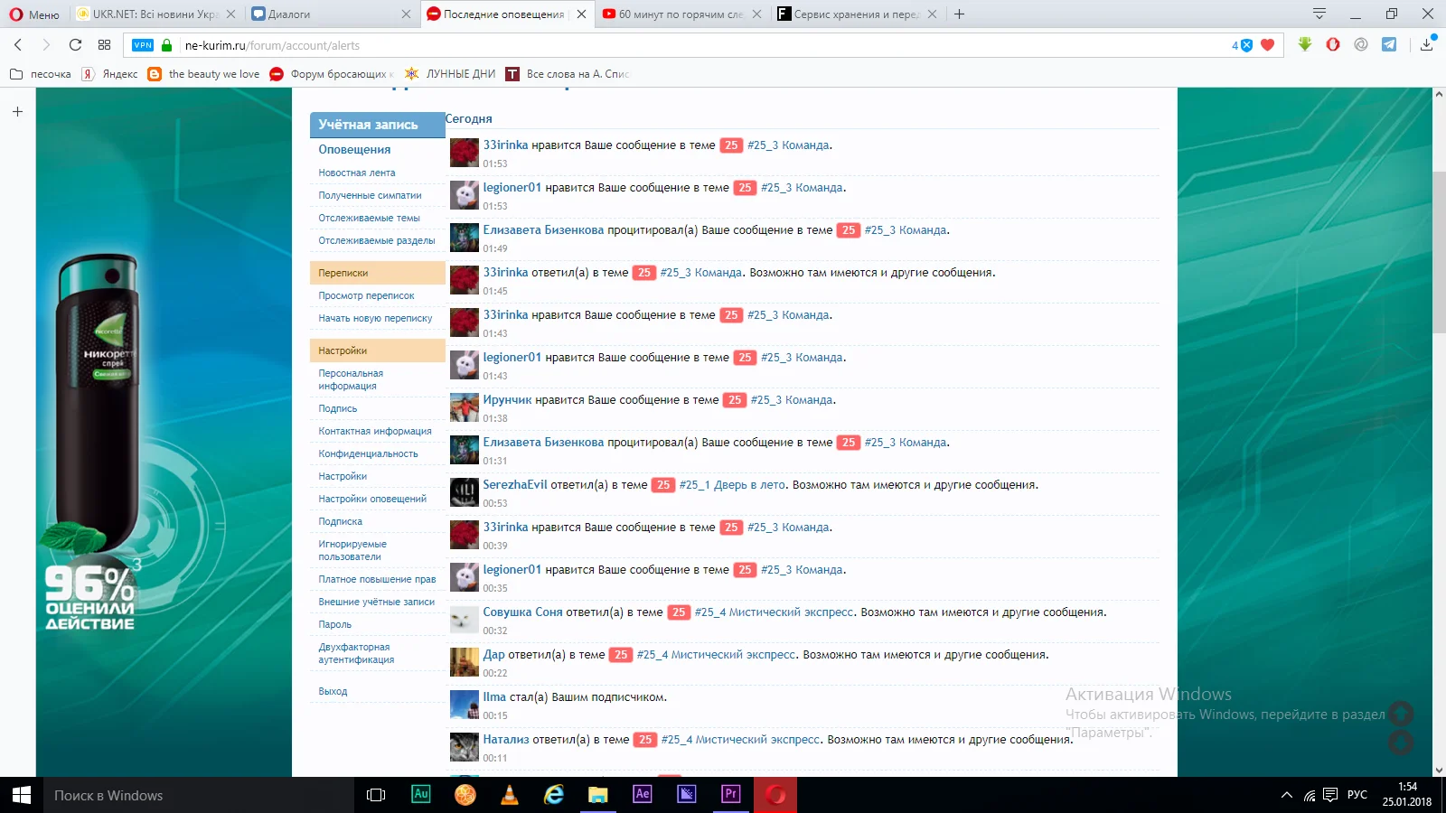Screen dimensions: 1446x813
Task: Launch Adobe Audition from the taskbar
Action: [x=421, y=794]
